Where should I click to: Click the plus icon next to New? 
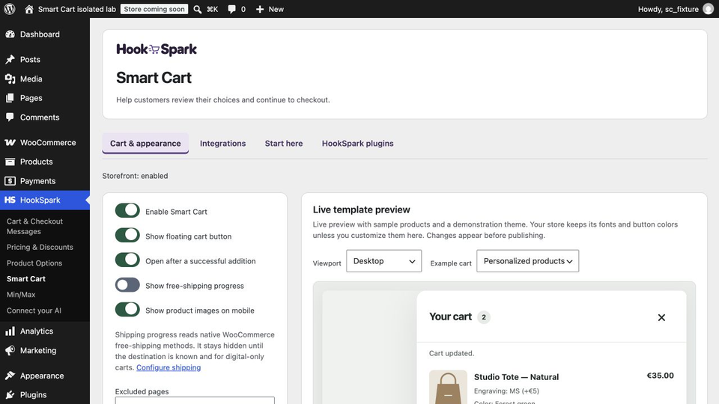click(x=260, y=9)
